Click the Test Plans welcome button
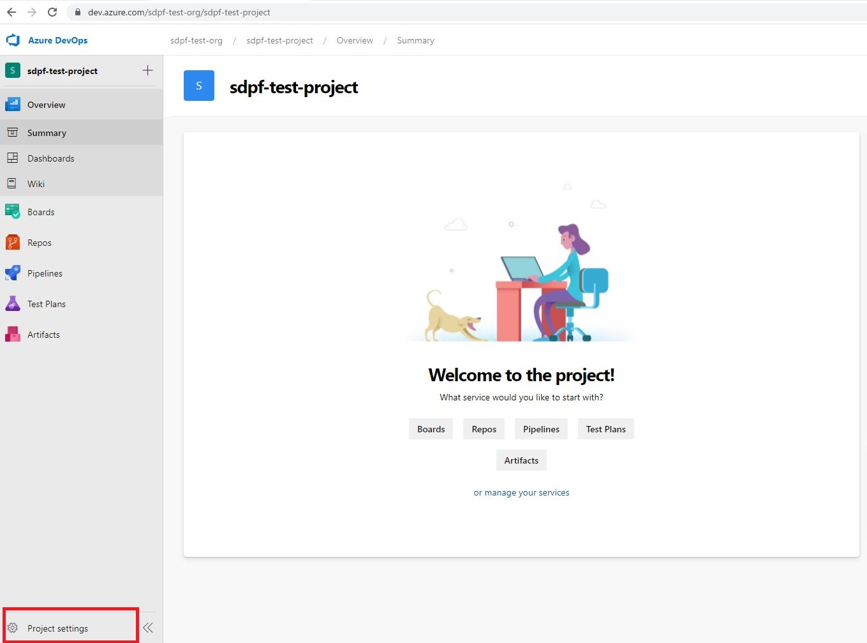867x643 pixels. 606,429
